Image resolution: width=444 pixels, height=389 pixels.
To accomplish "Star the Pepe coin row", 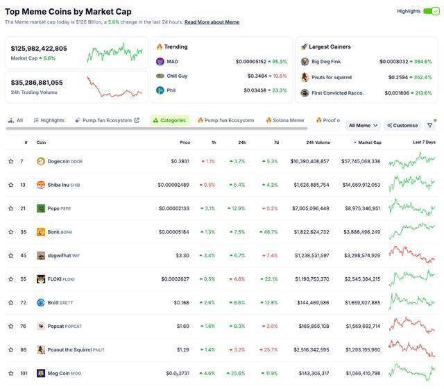I will click(x=11, y=208).
